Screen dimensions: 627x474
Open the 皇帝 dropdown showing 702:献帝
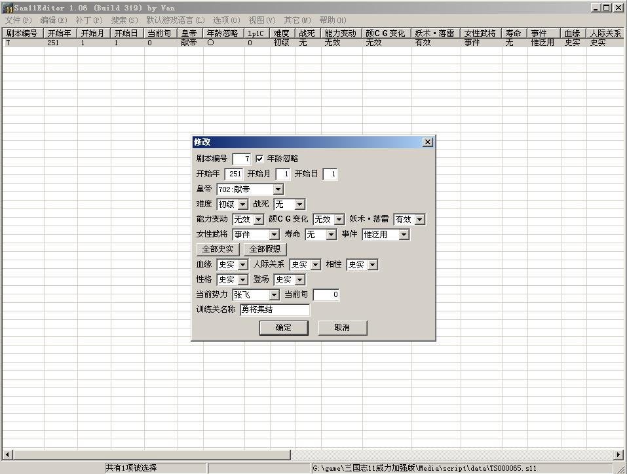(x=278, y=189)
